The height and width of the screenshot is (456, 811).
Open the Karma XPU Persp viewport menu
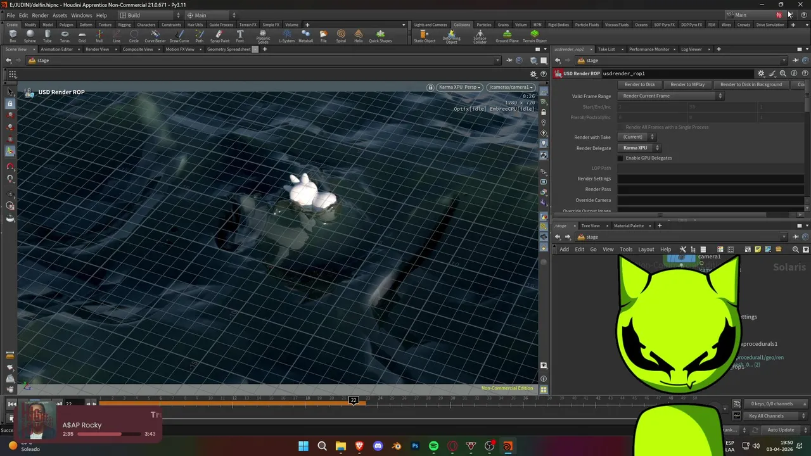[459, 87]
